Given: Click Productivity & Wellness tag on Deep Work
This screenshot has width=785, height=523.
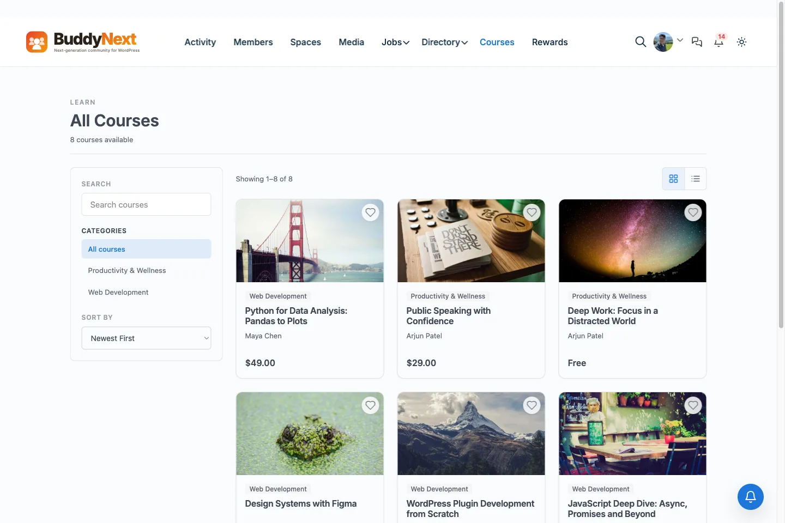Looking at the screenshot, I should click(609, 296).
